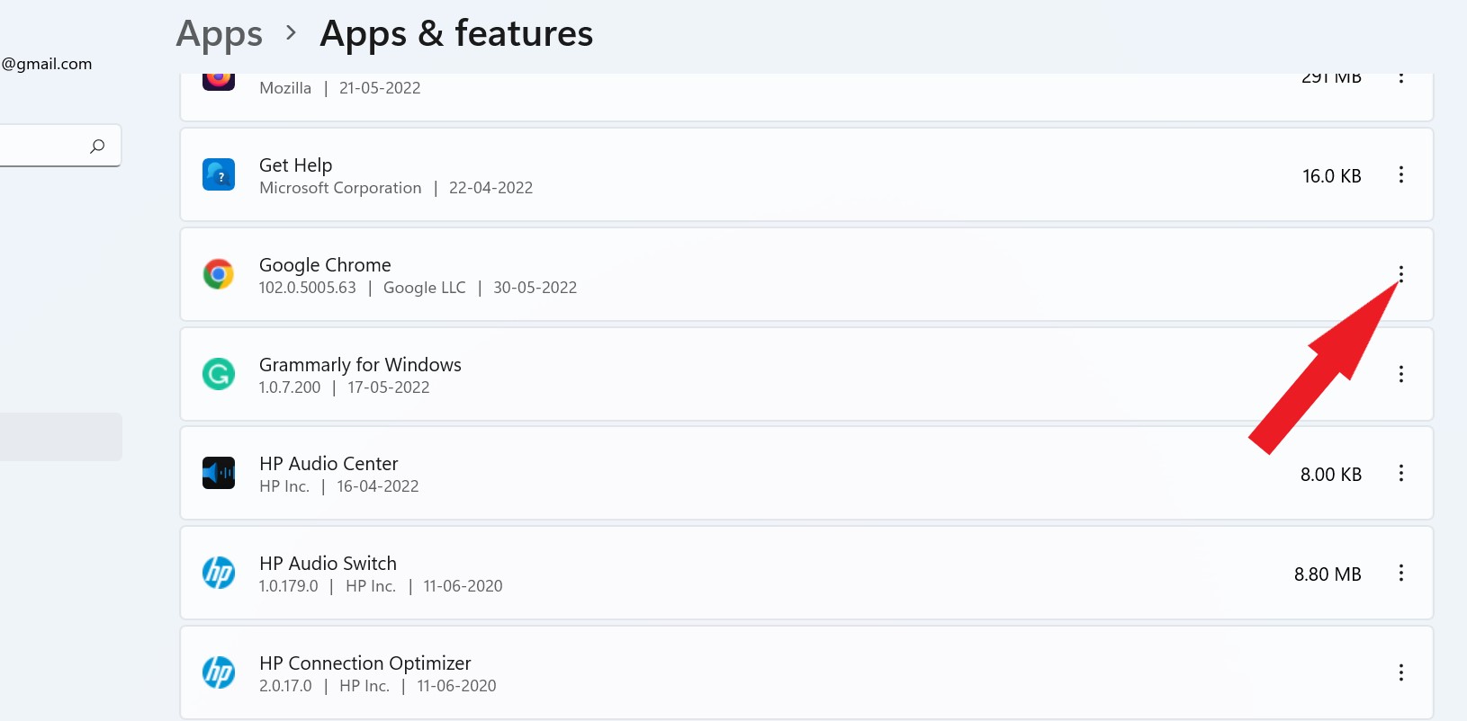
Task: Click the HP Audio Switch logo icon
Action: point(219,573)
